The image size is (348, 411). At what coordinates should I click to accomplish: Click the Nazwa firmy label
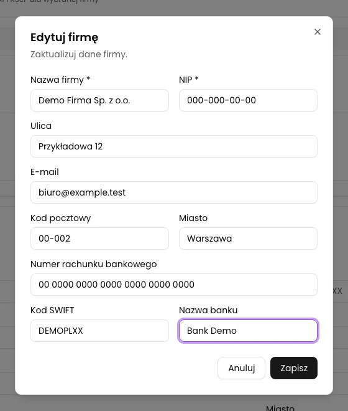(x=60, y=80)
